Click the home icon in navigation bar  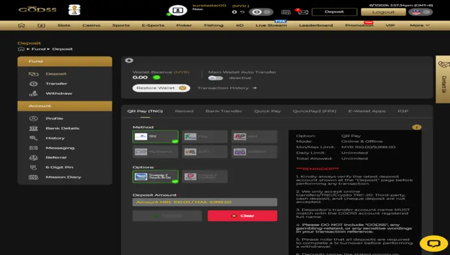pyautogui.click(x=21, y=25)
